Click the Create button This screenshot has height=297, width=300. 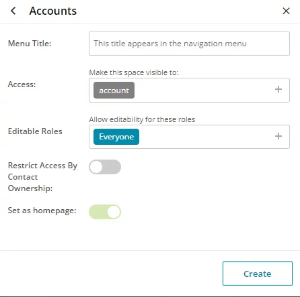pos(258,274)
